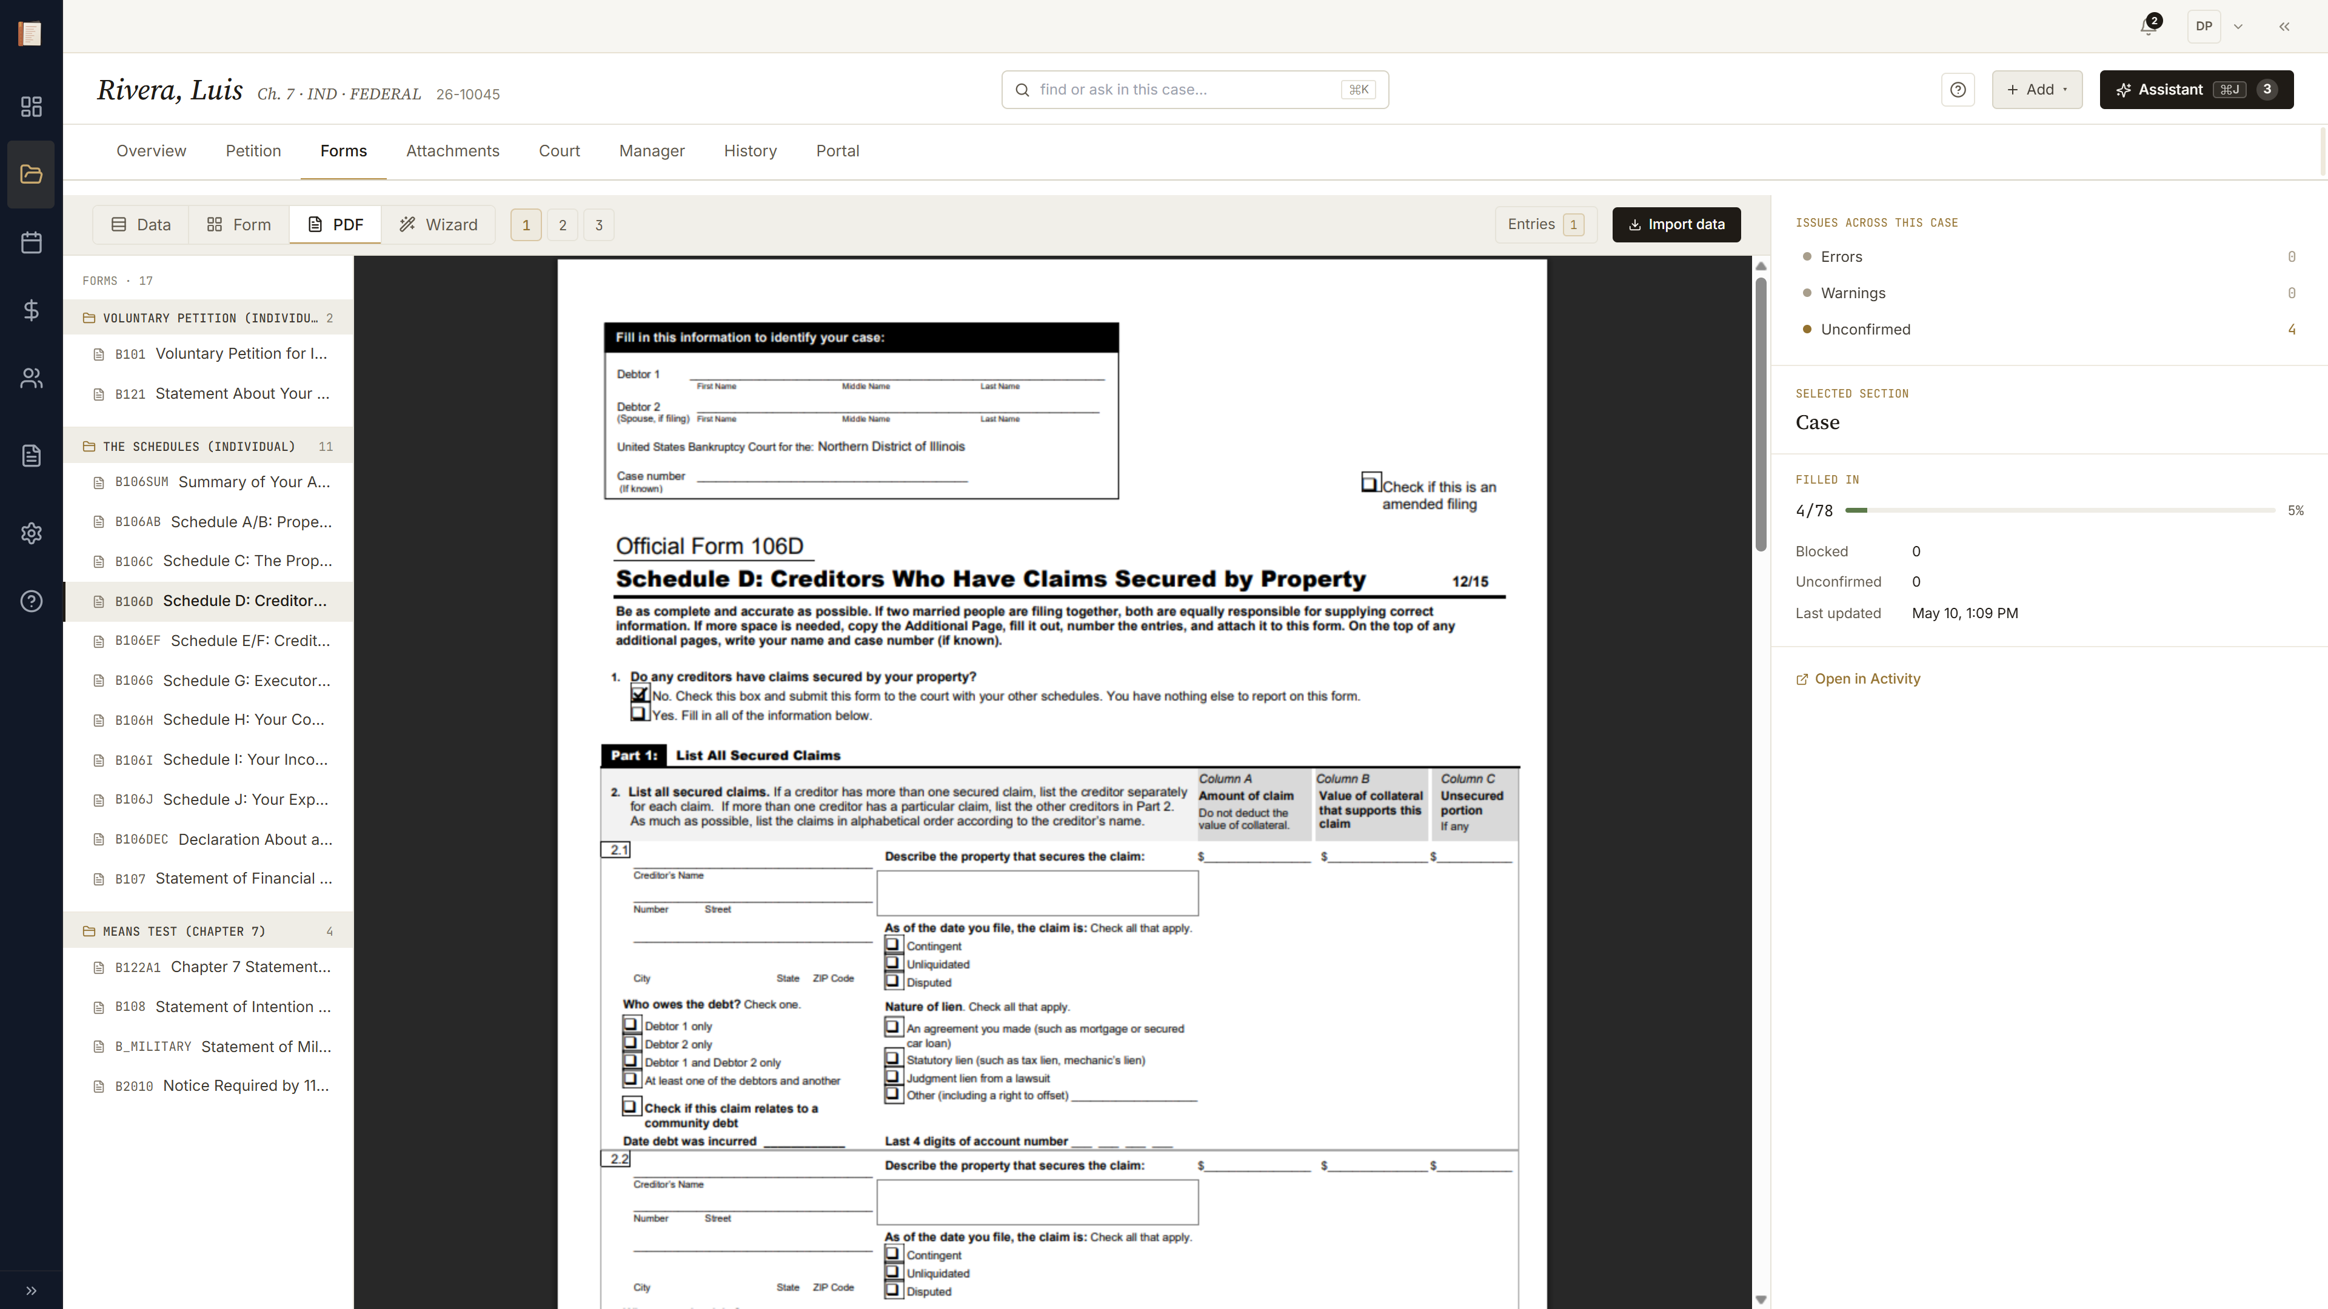Open the help question icon near Add
Viewport: 2328px width, 1309px height.
(1958, 90)
